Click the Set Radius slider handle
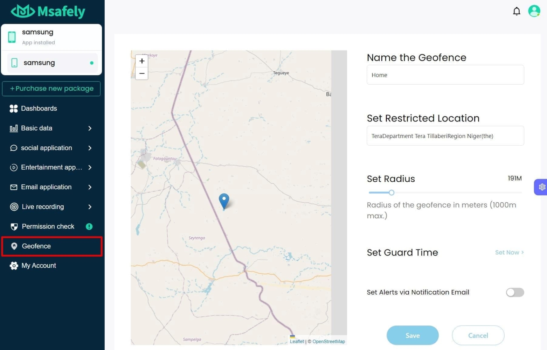This screenshot has width=547, height=350. click(x=392, y=192)
